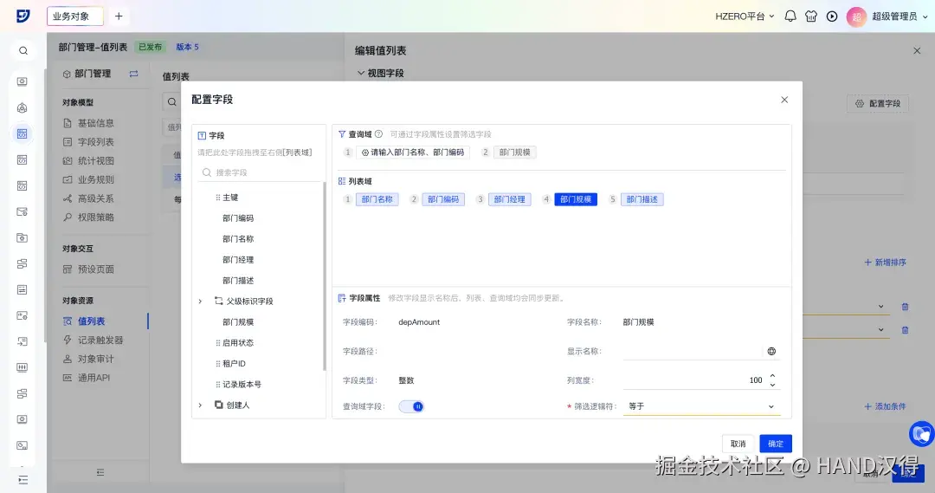The width and height of the screenshot is (935, 493).
Task: Open 预设页面 in the sidebar menu
Action: tap(95, 269)
